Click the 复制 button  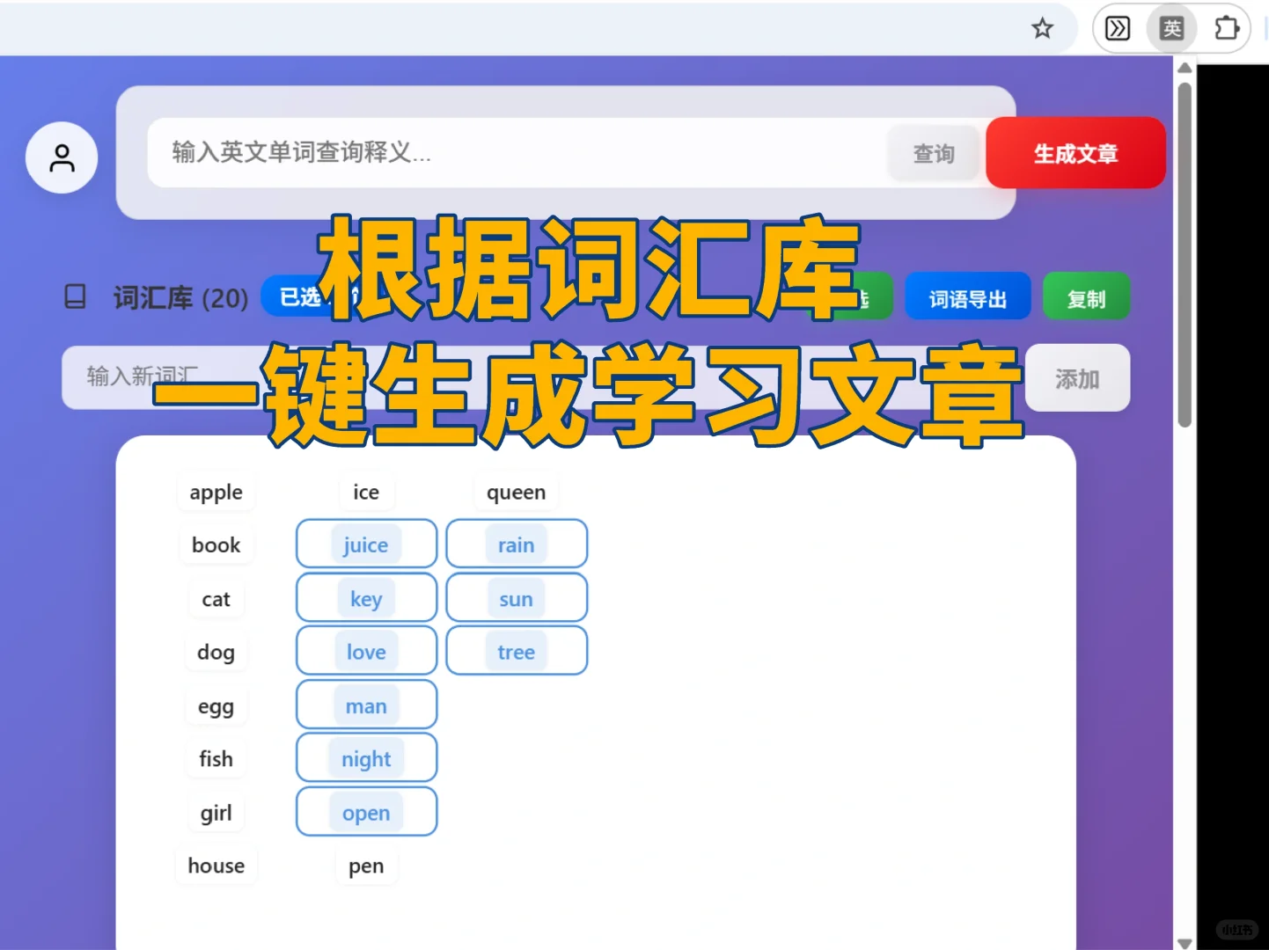[x=1086, y=297]
